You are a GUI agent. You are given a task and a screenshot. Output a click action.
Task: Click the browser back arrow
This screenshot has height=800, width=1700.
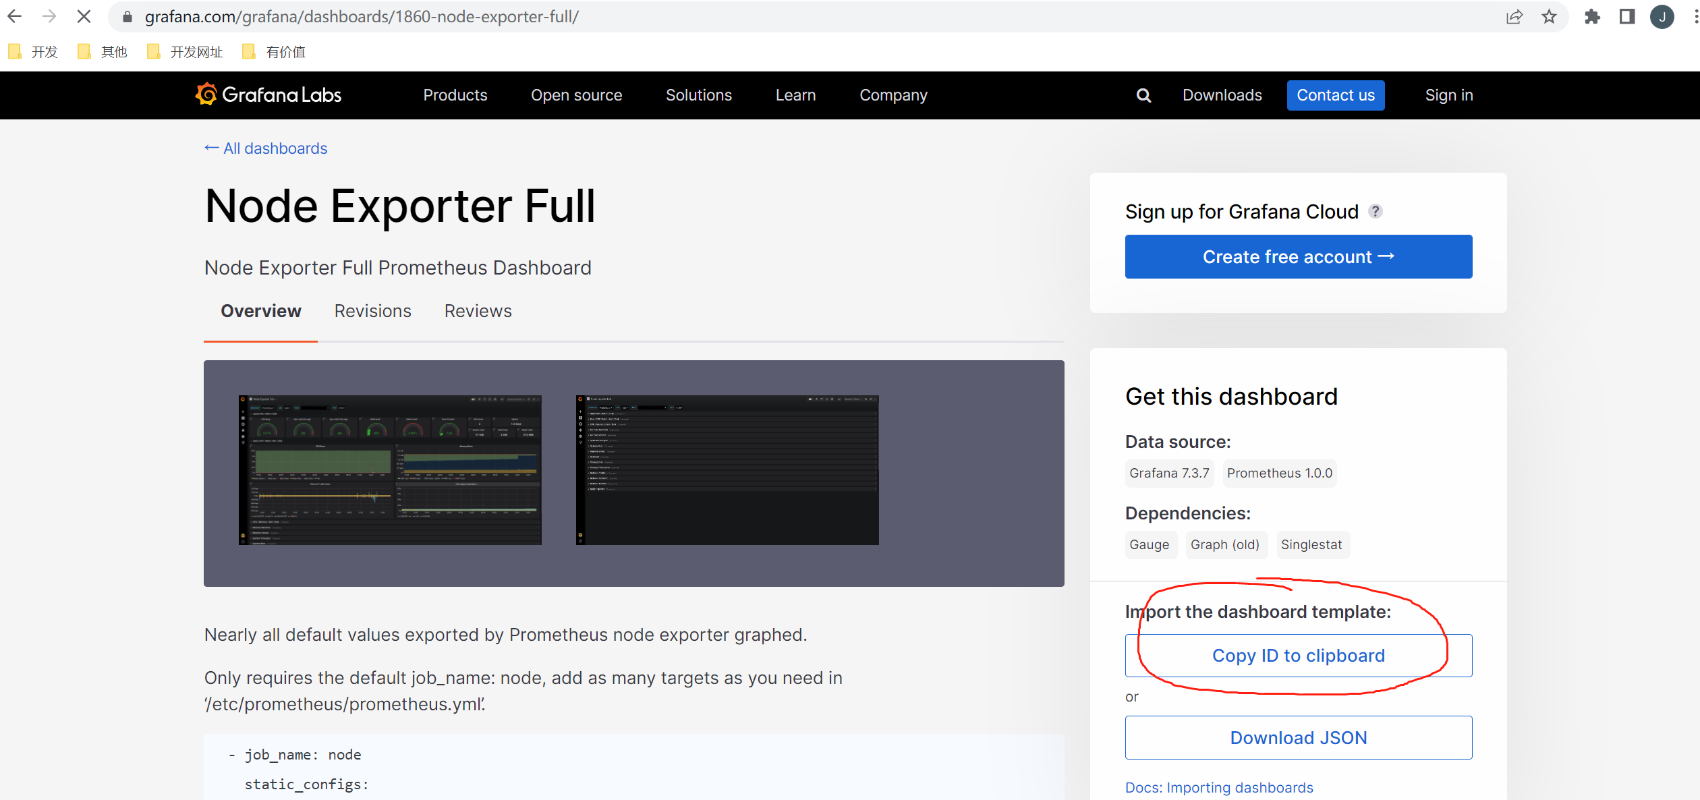[15, 16]
